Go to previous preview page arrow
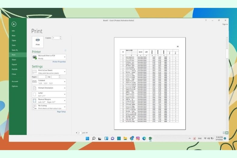The height and width of the screenshot is (158, 237). [77, 133]
